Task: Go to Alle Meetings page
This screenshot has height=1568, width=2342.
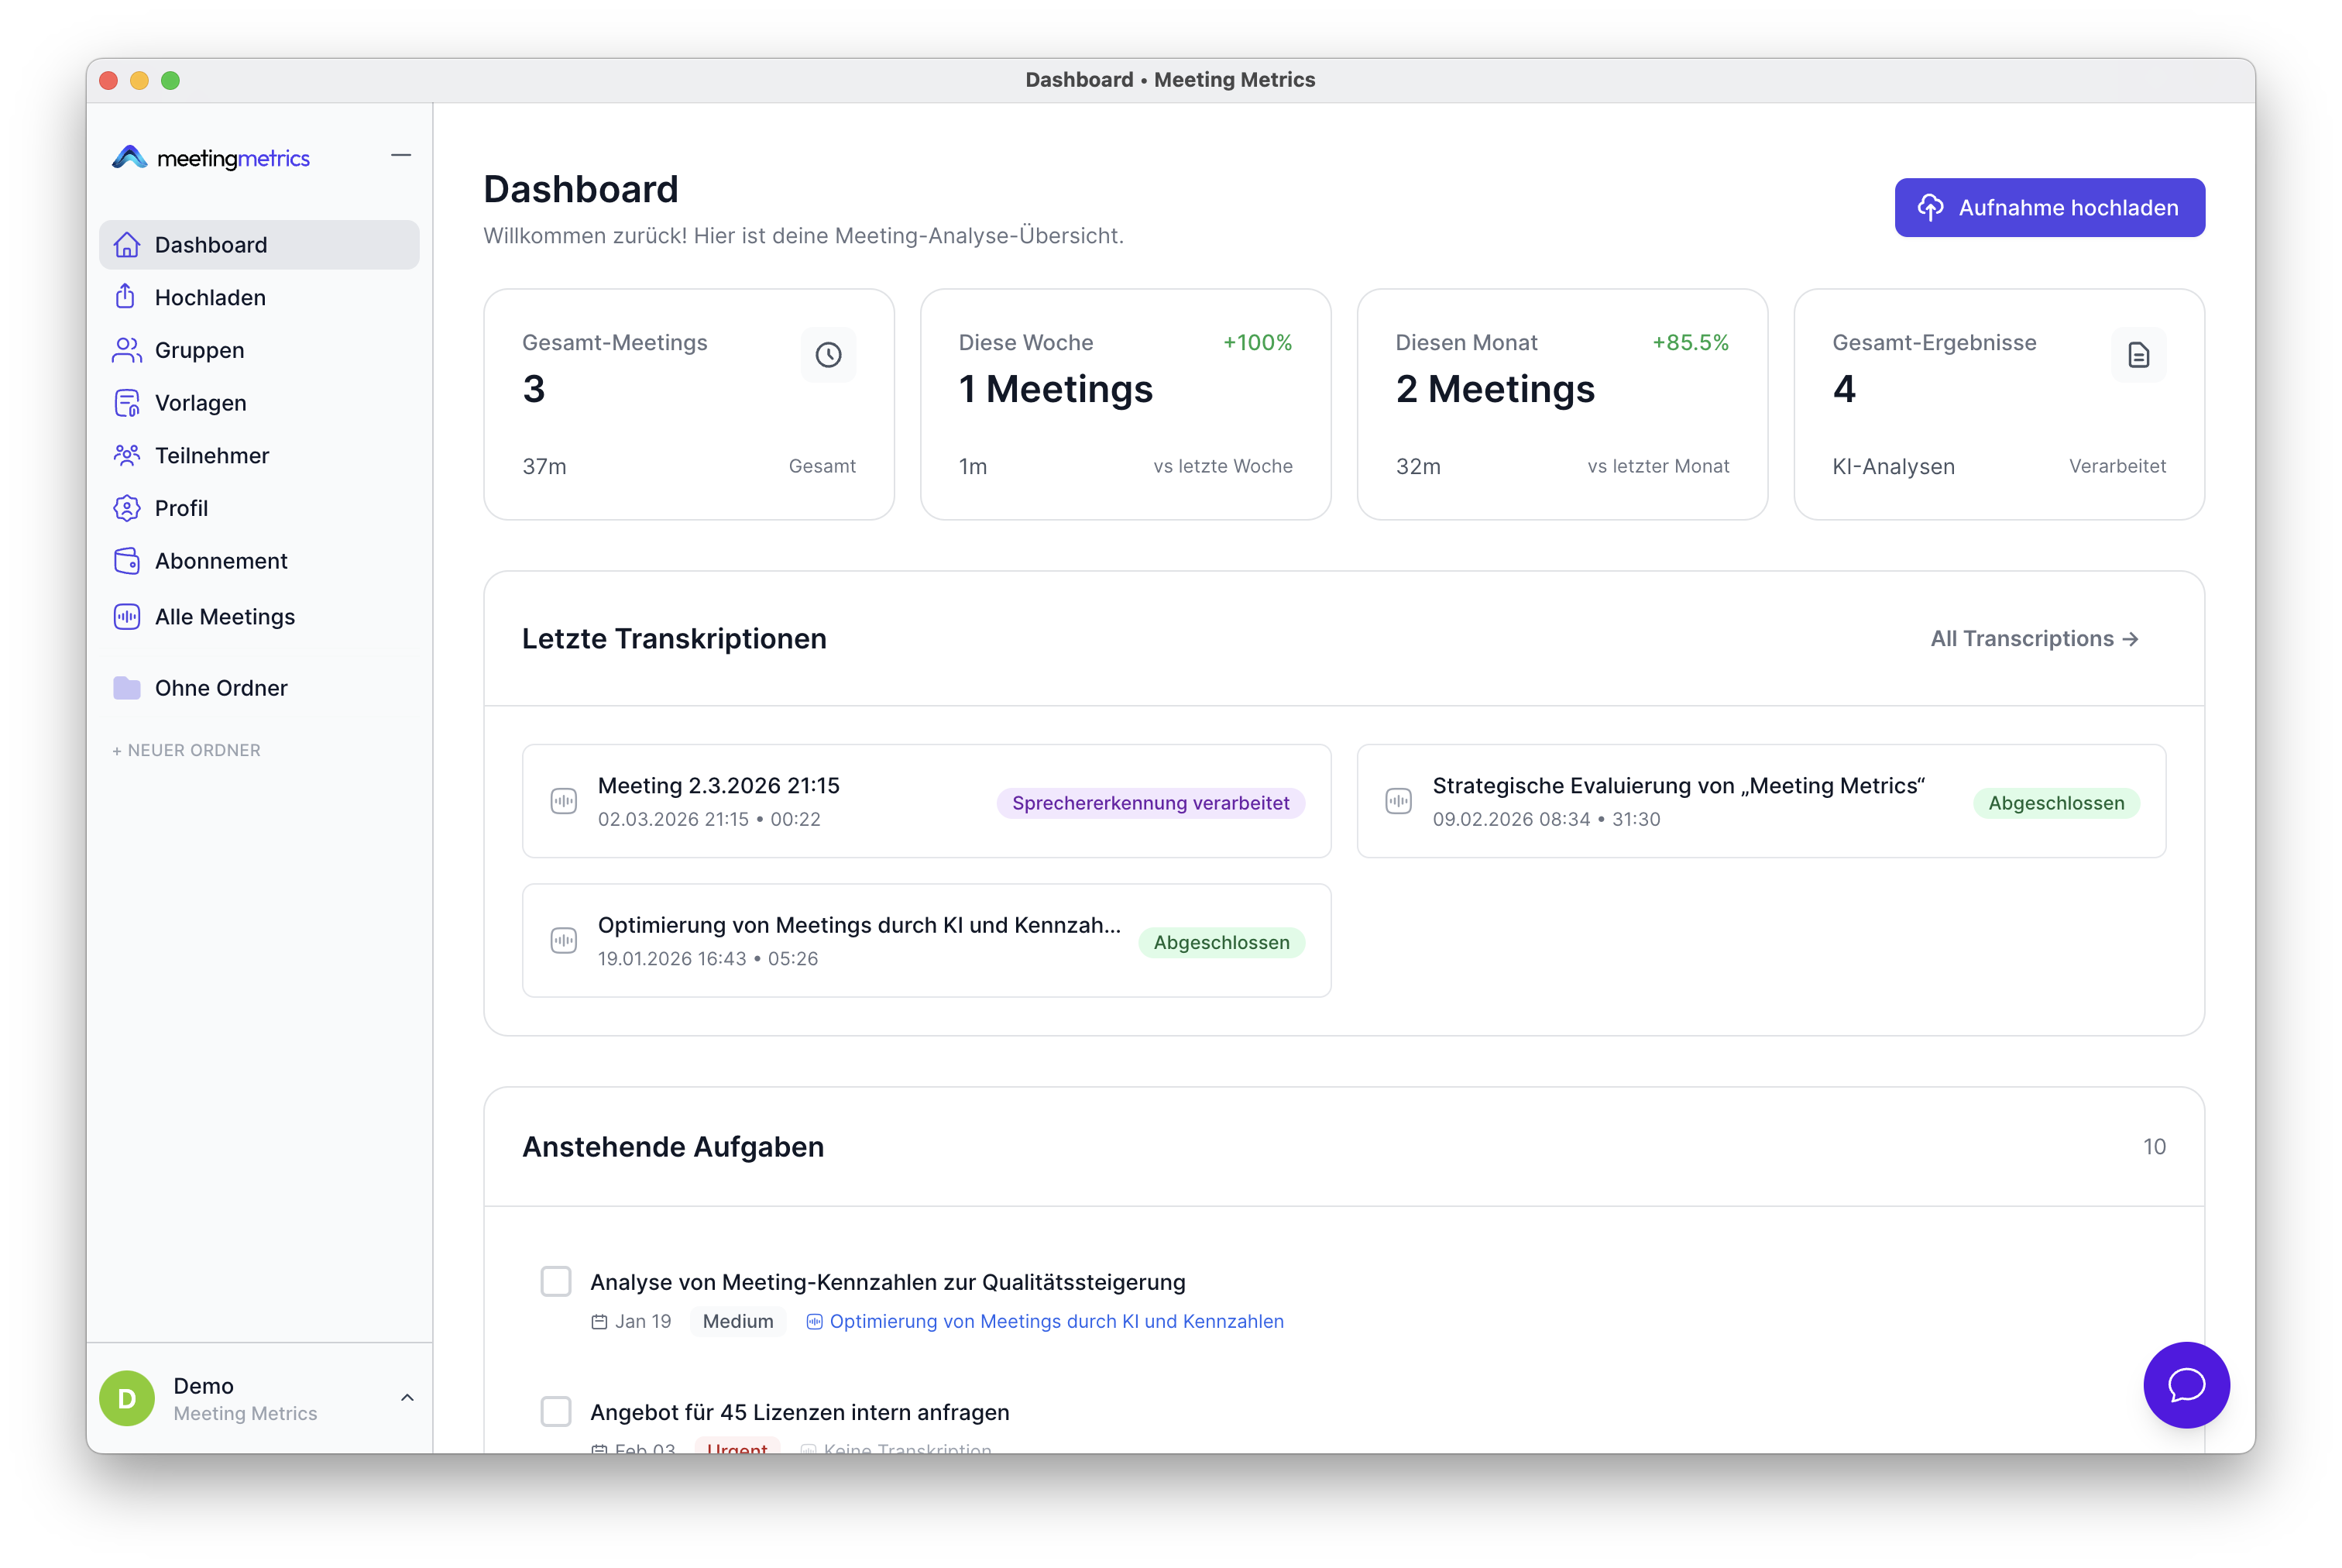Action: coord(224,617)
